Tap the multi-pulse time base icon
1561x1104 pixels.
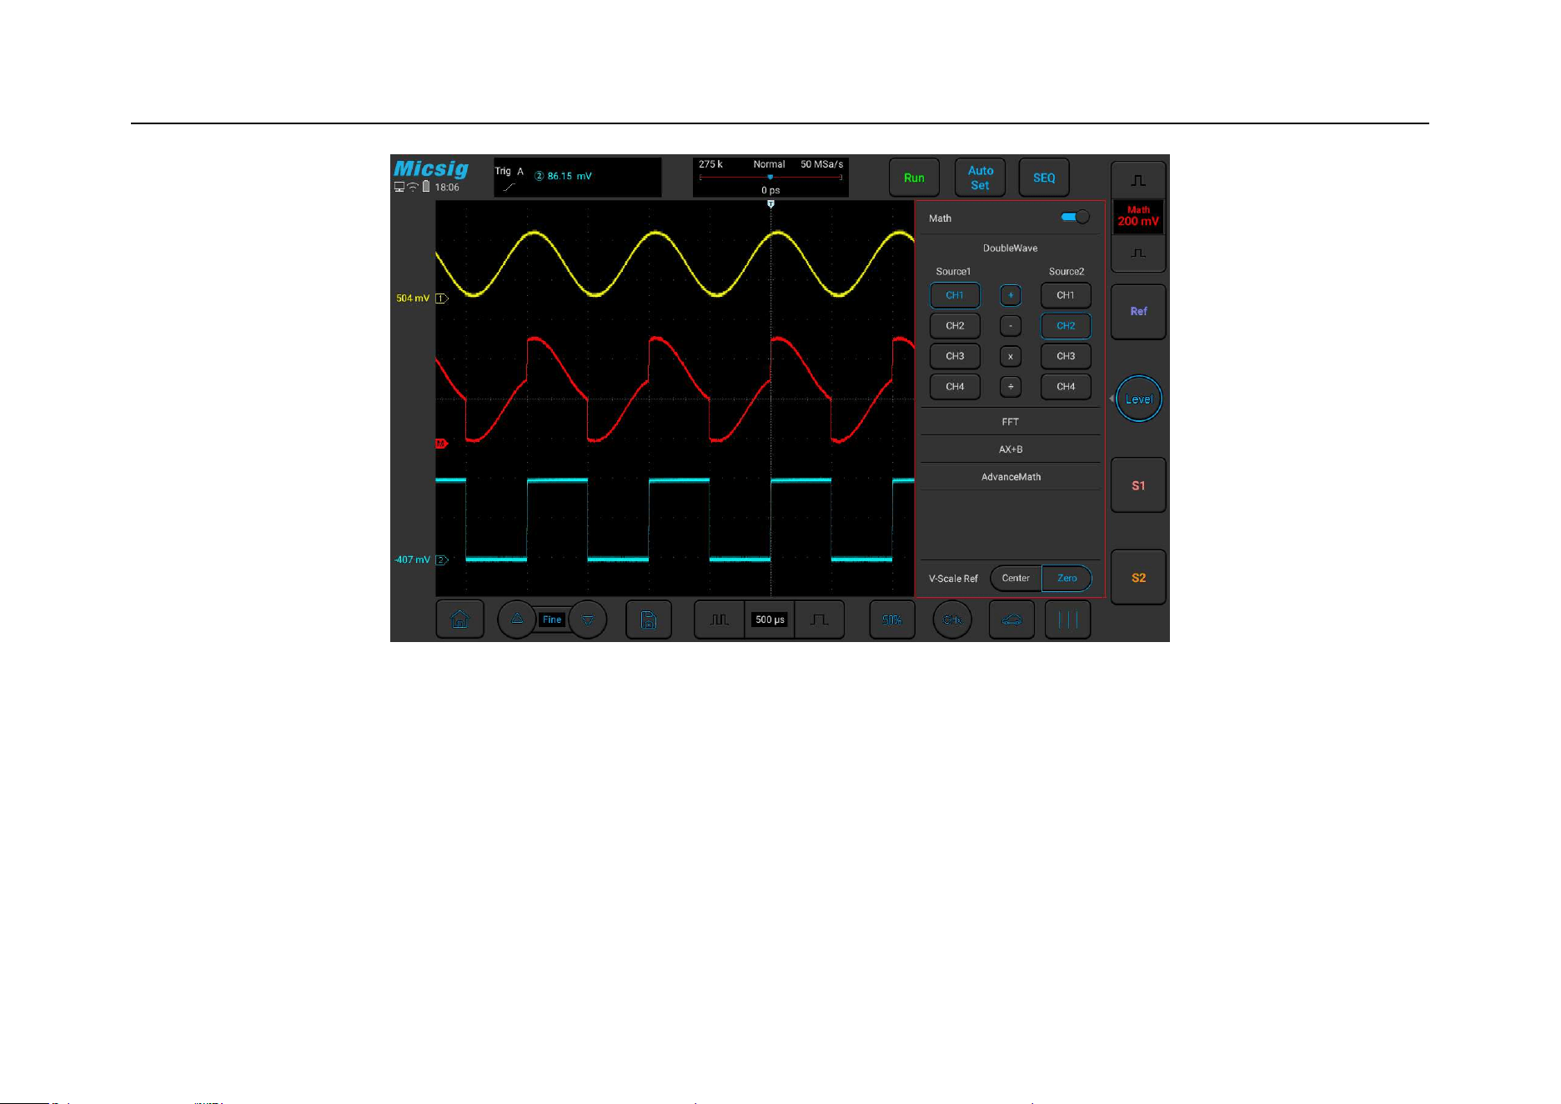coord(719,620)
